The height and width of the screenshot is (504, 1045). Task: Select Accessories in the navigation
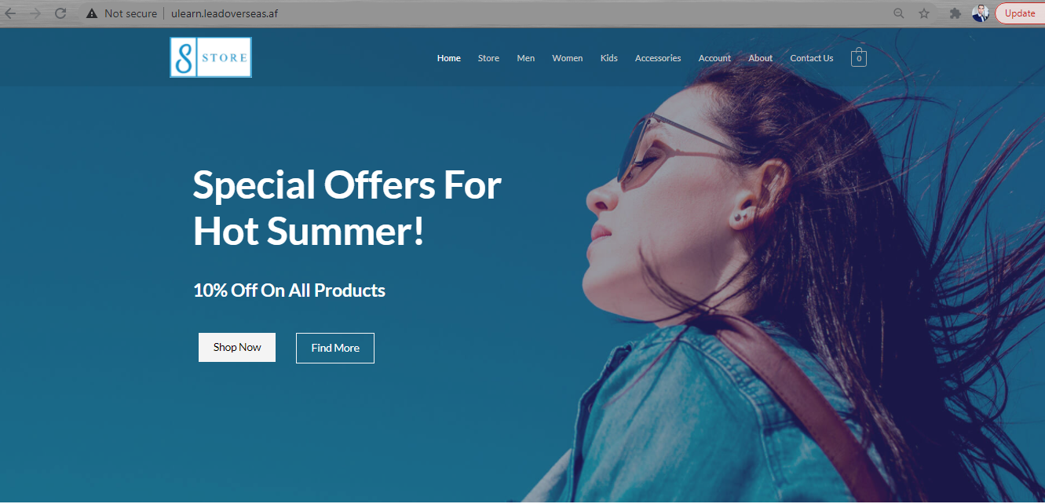(x=658, y=58)
